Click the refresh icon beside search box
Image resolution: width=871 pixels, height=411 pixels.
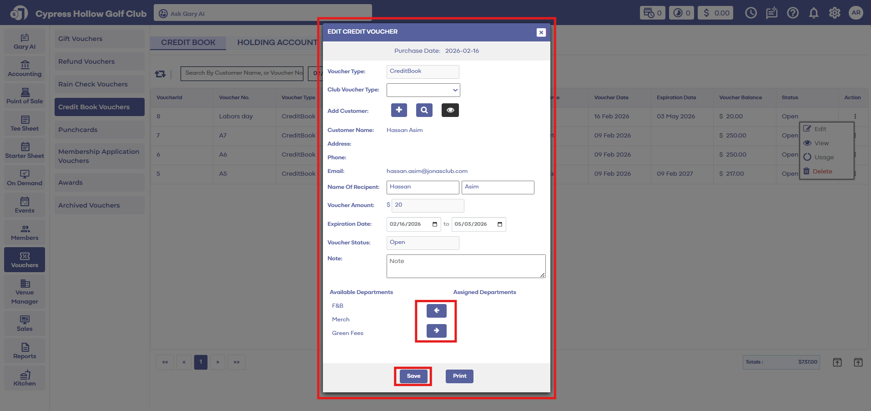(x=160, y=74)
